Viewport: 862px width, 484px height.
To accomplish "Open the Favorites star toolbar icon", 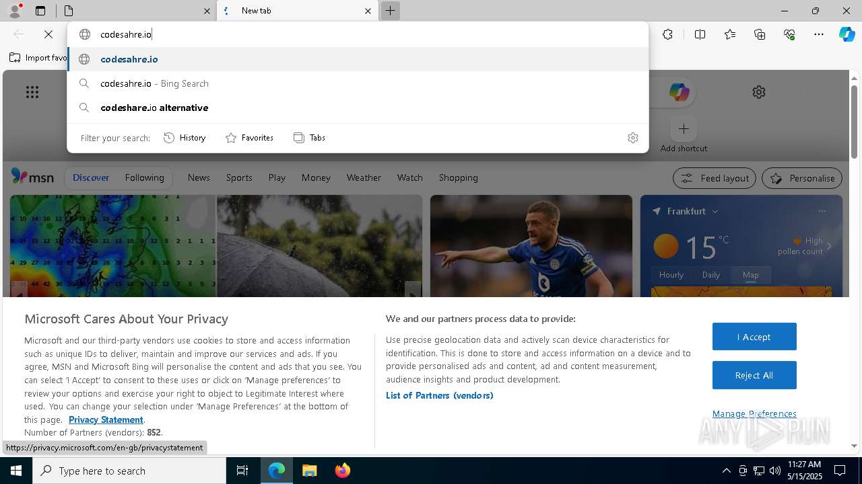I will [730, 34].
